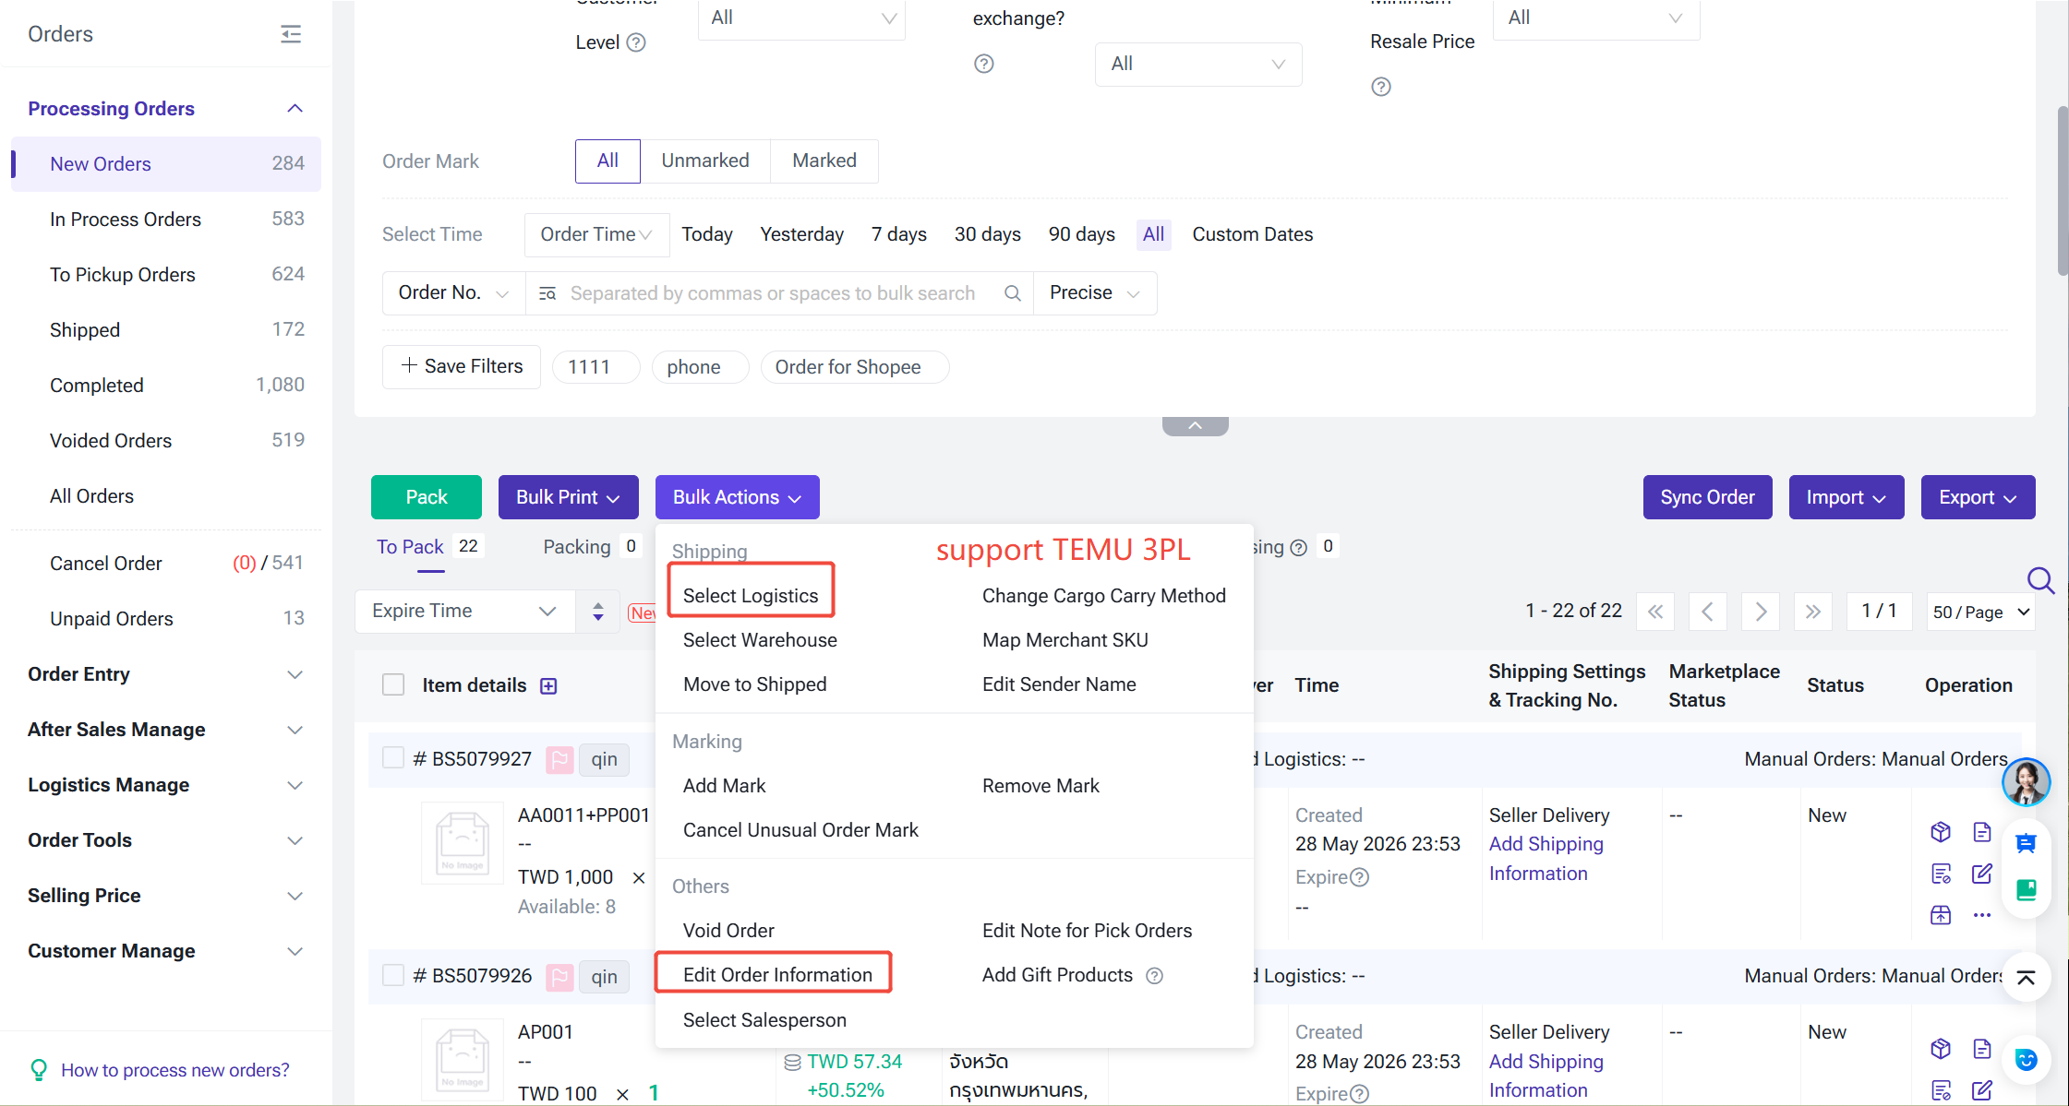Select the 30 days time range
This screenshot has height=1106, width=2069.
pos(987,234)
